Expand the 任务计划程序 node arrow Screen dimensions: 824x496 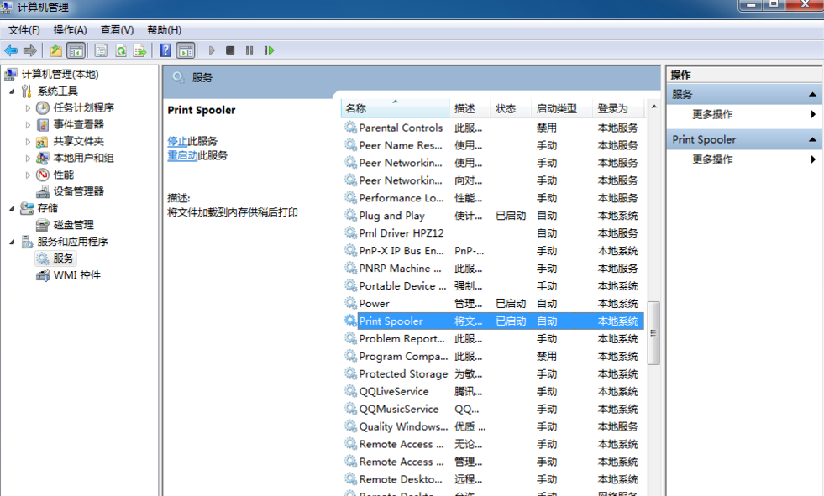28,108
